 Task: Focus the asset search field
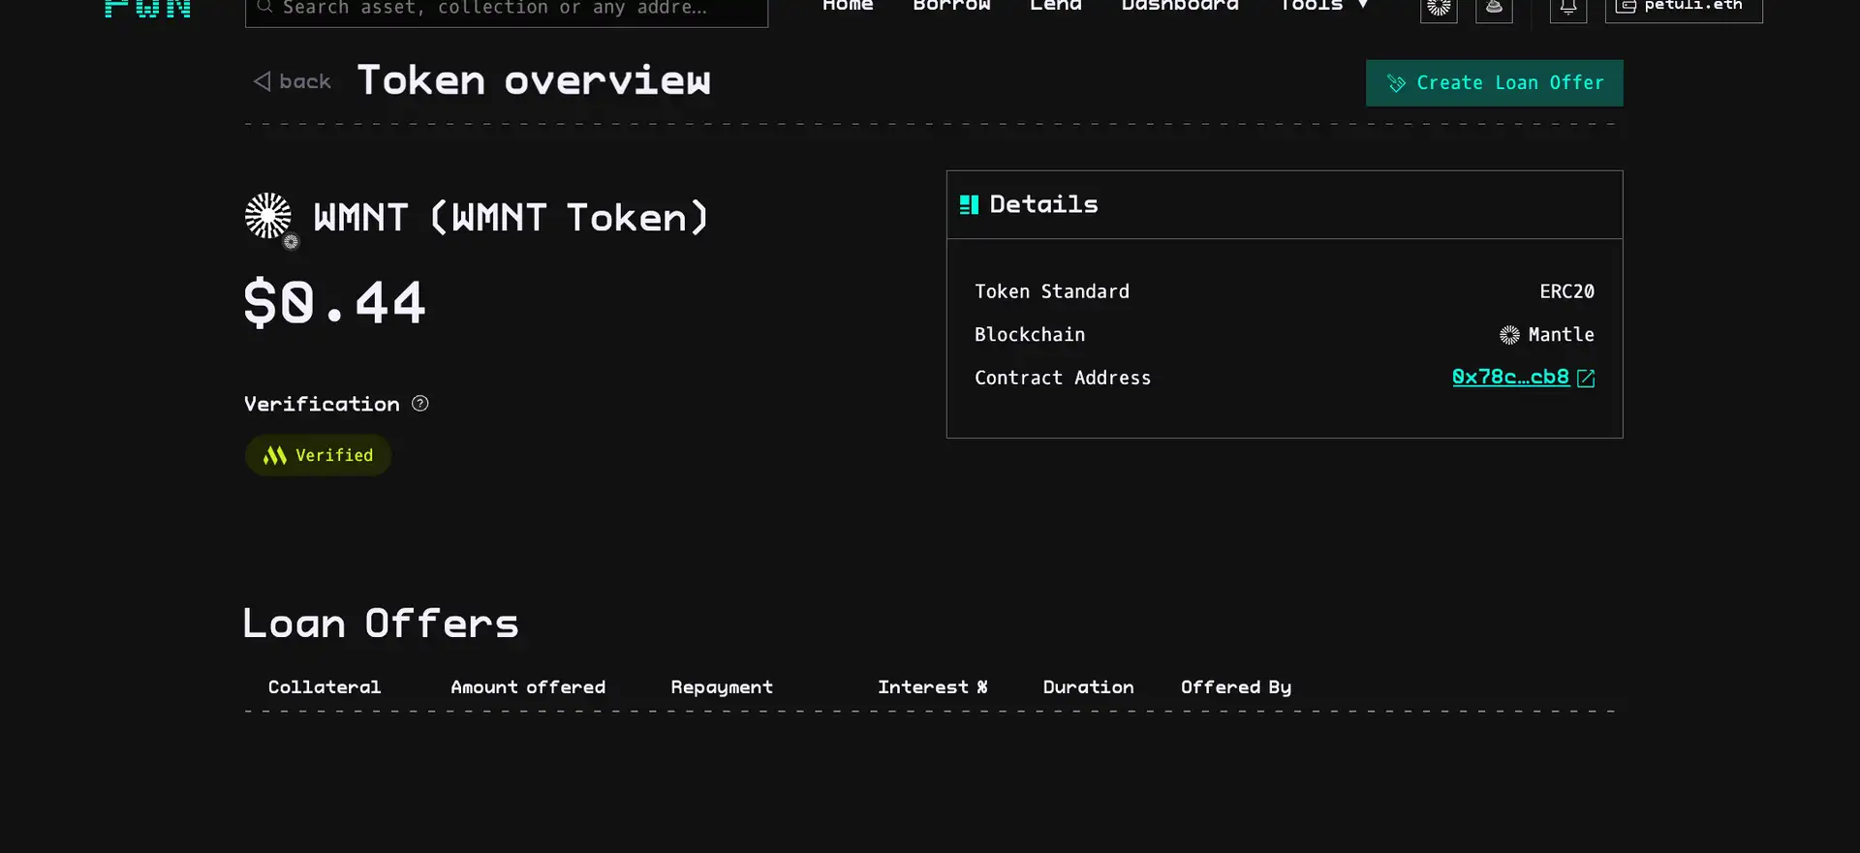click(x=506, y=9)
